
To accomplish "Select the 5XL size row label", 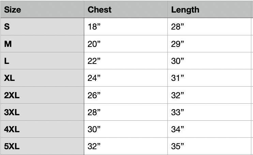I will click(x=12, y=147).
